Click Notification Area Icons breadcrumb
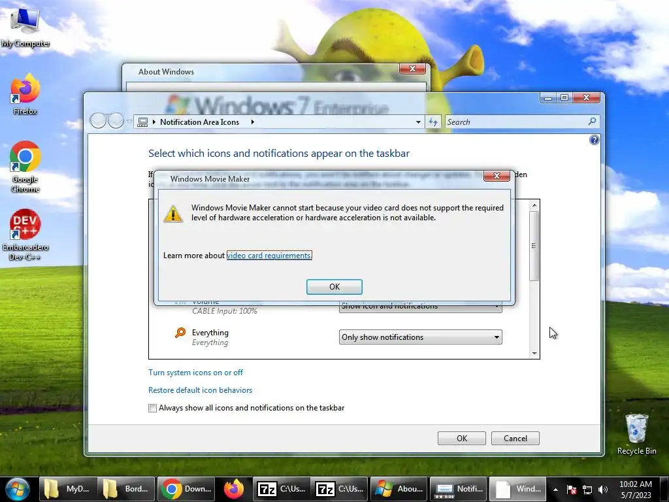 click(199, 122)
